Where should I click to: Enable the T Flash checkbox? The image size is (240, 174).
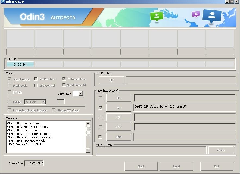[9, 92]
